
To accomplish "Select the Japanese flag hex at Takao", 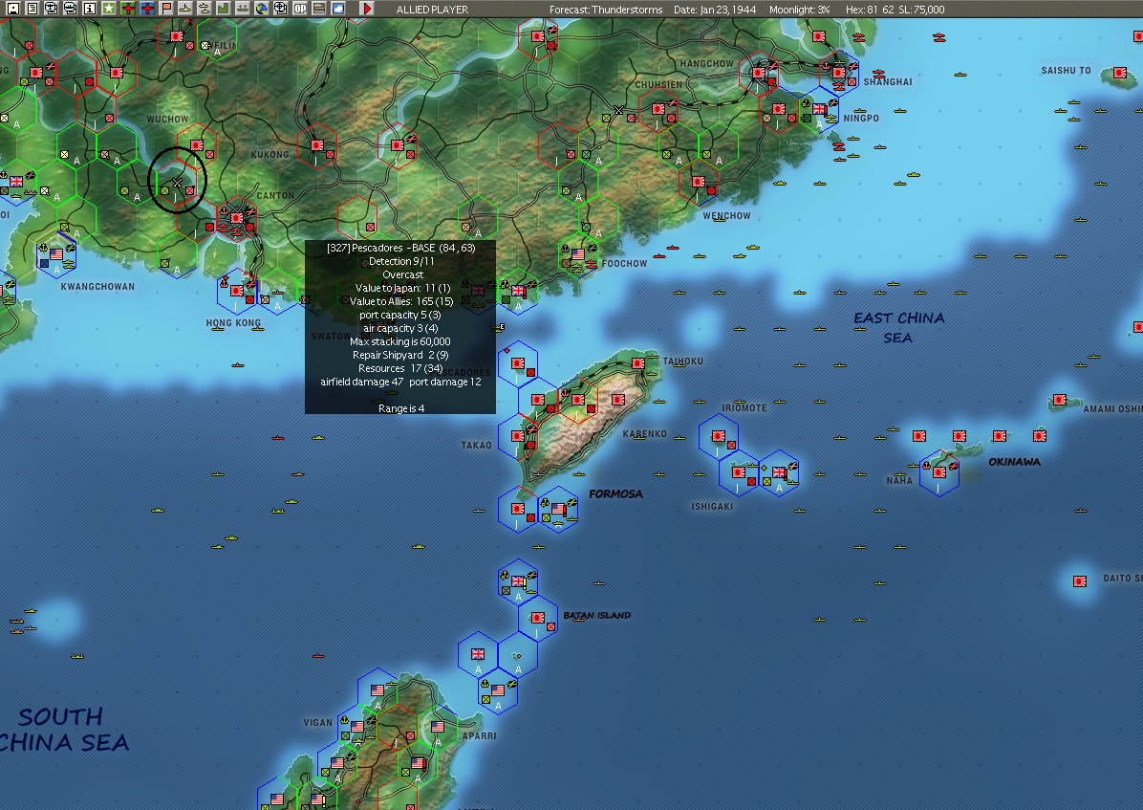I will 518,436.
